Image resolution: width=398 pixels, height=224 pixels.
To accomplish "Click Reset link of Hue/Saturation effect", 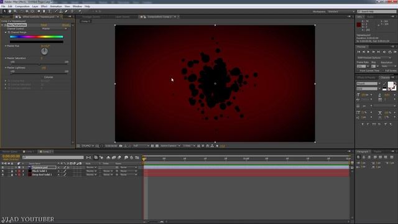I will pyautogui.click(x=44, y=25).
